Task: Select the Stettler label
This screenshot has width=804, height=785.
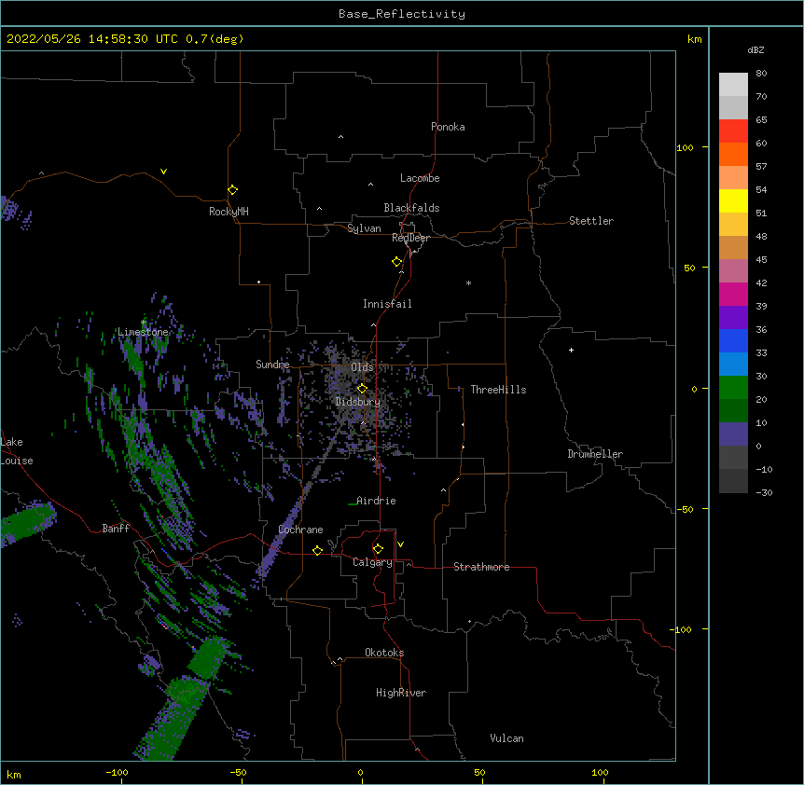Action: 591,221
